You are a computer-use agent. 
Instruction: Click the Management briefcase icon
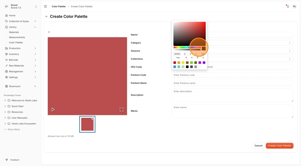[6, 71]
